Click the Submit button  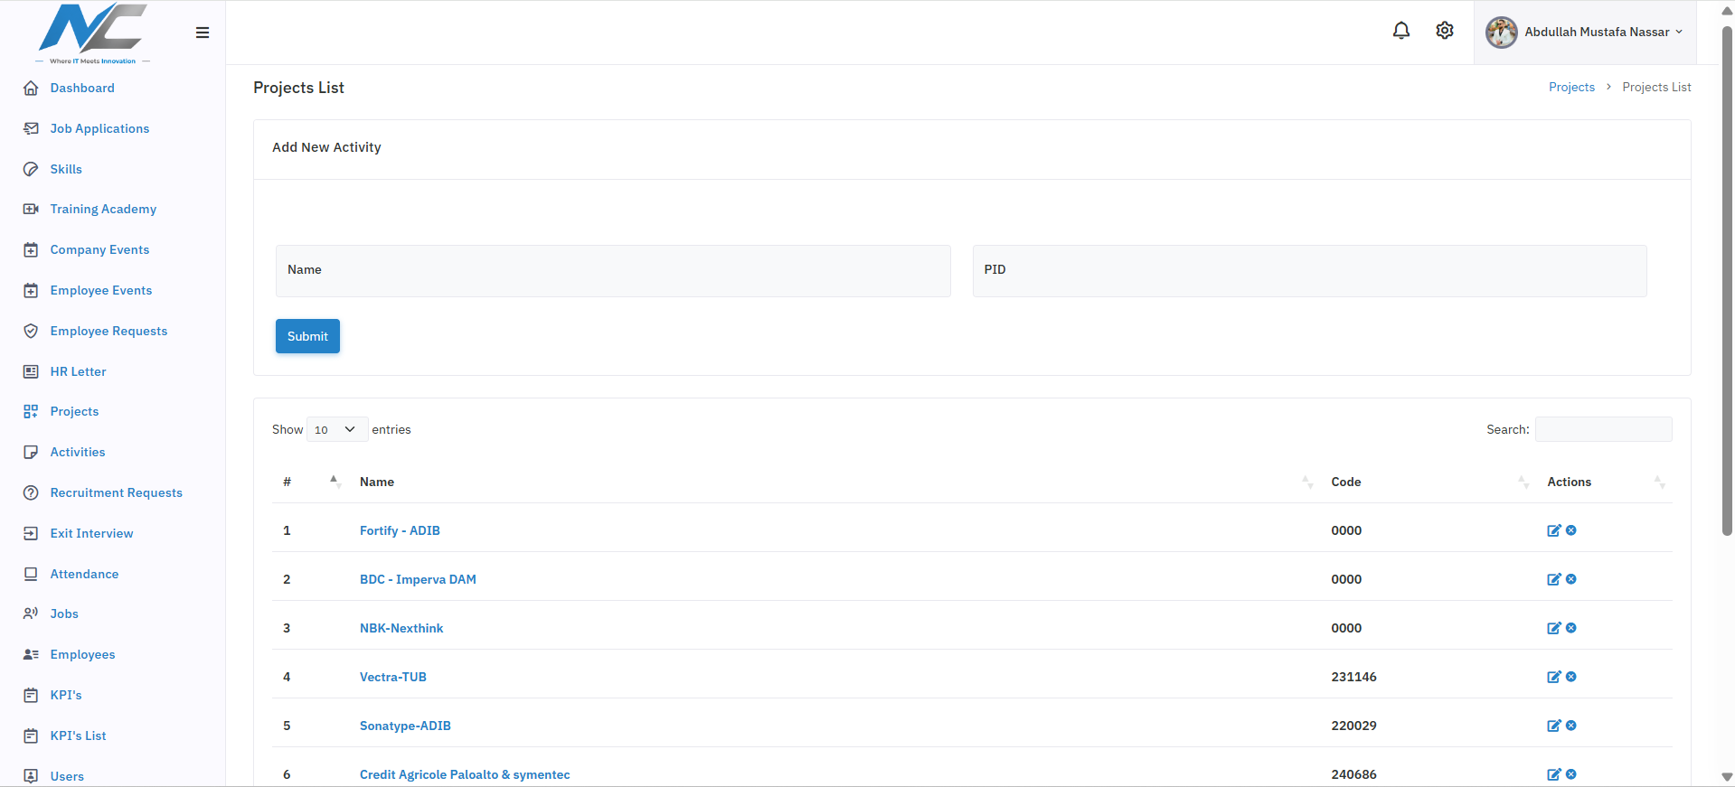307,336
